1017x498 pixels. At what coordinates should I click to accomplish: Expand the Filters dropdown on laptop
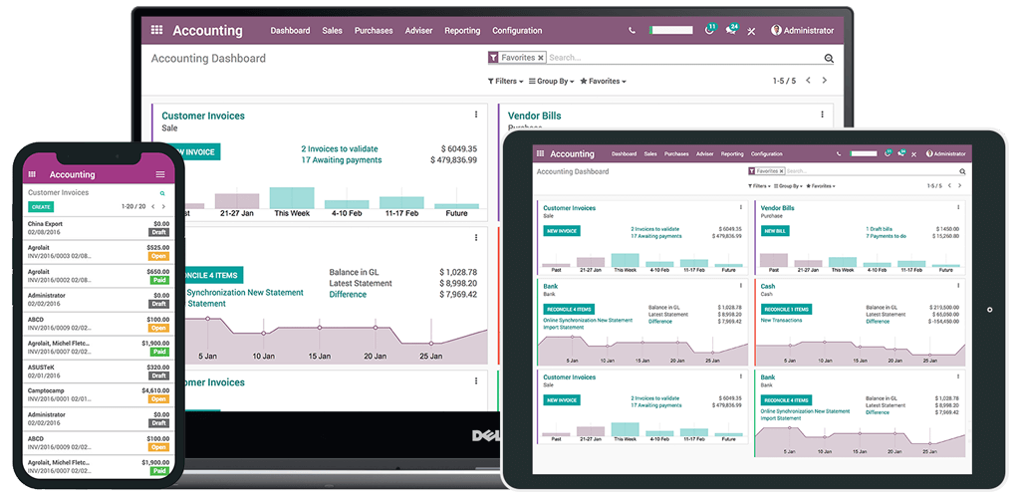pos(504,82)
